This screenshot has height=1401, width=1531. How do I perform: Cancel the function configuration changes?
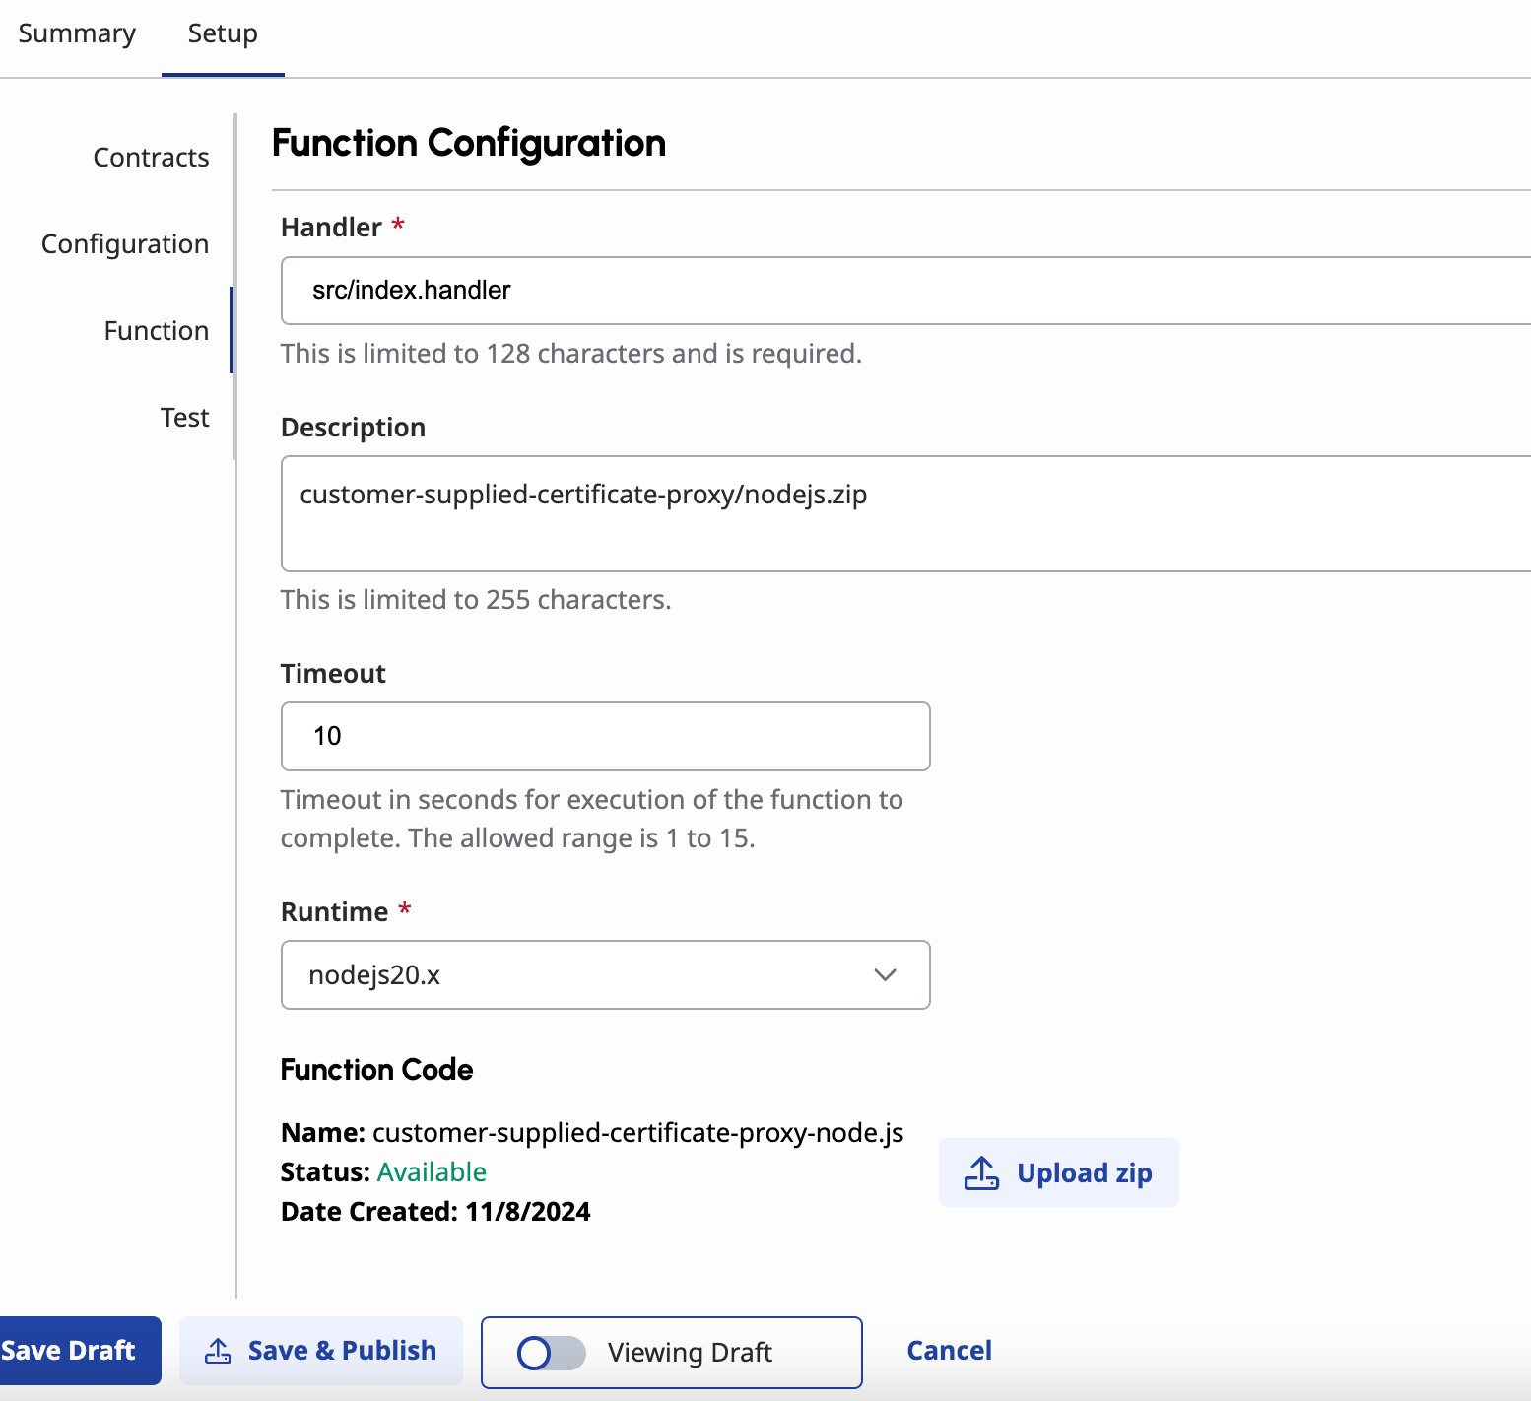click(x=949, y=1351)
